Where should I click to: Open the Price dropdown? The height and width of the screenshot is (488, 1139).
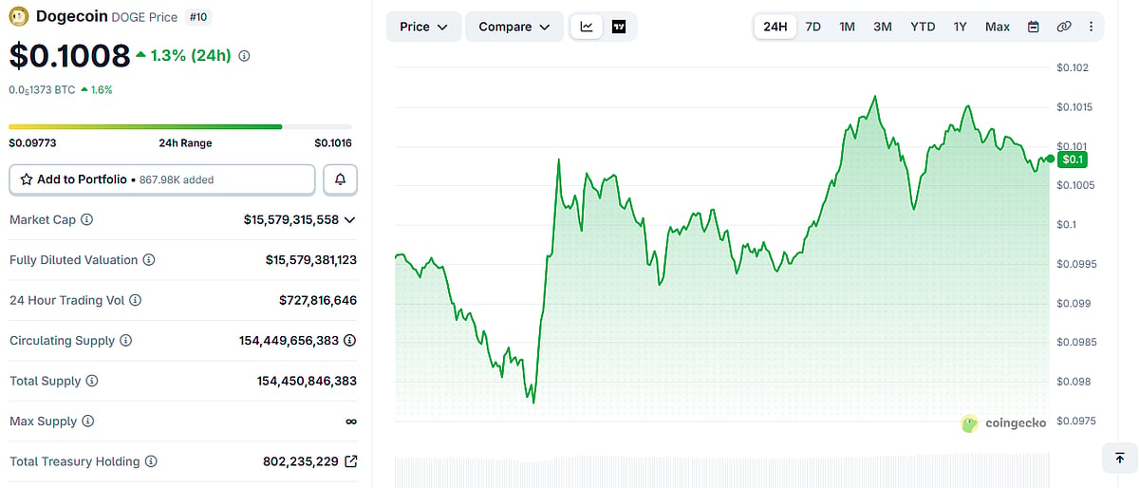pos(423,27)
